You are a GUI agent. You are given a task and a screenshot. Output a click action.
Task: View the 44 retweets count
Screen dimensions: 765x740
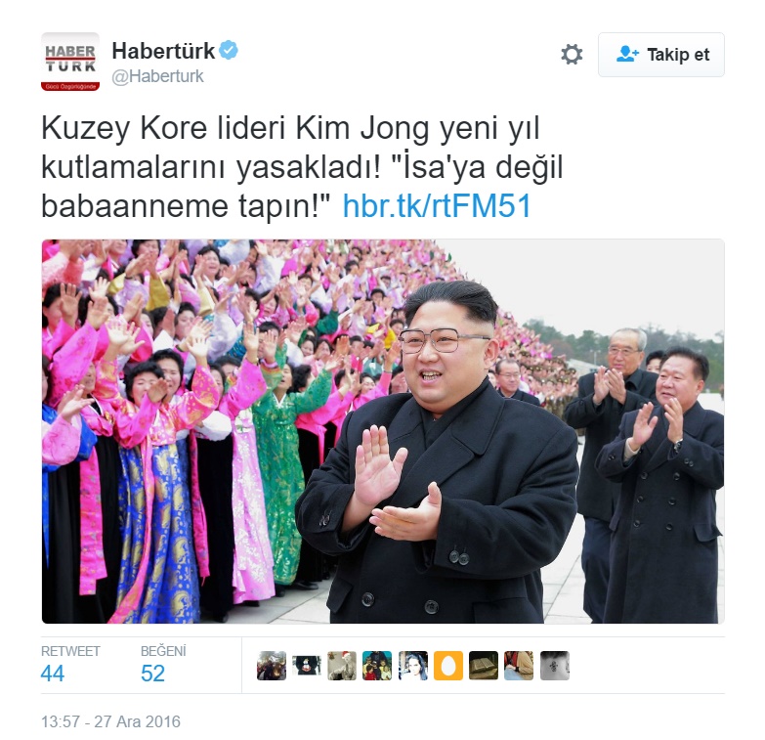52,674
